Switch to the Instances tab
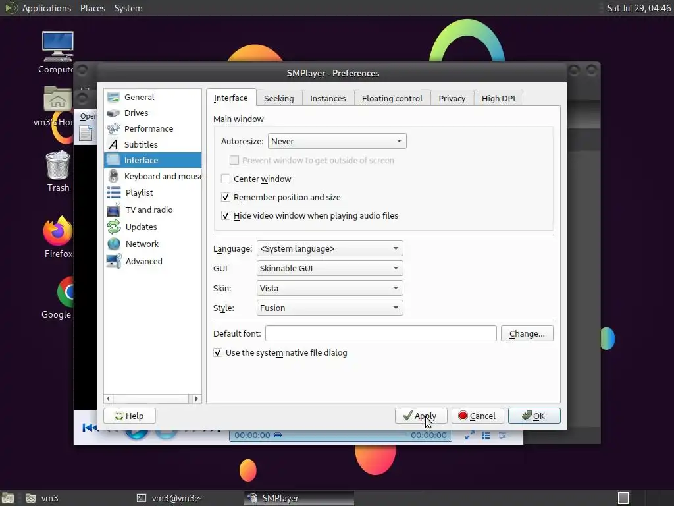Viewport: 674px width, 506px height. pos(328,99)
